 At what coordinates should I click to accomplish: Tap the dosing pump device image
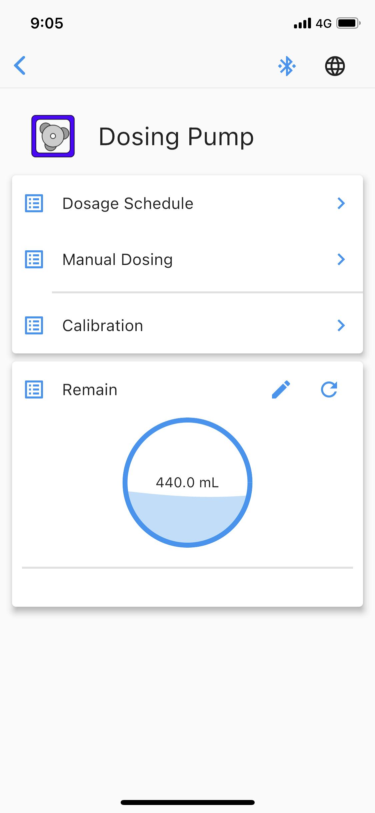coord(53,136)
